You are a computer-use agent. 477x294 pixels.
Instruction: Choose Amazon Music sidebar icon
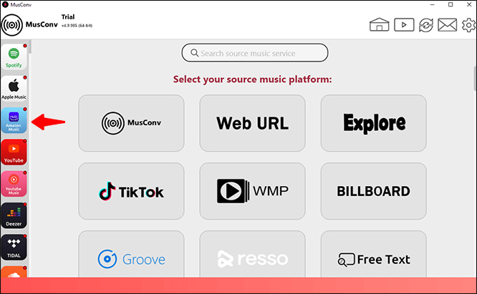(x=14, y=121)
